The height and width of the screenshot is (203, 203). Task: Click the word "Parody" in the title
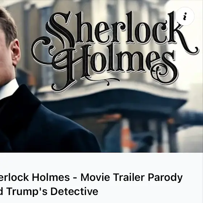tap(165, 178)
